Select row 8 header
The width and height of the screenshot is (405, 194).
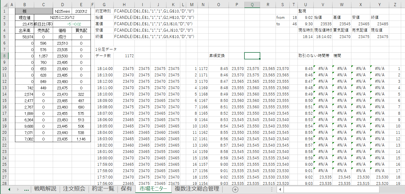point(4,56)
